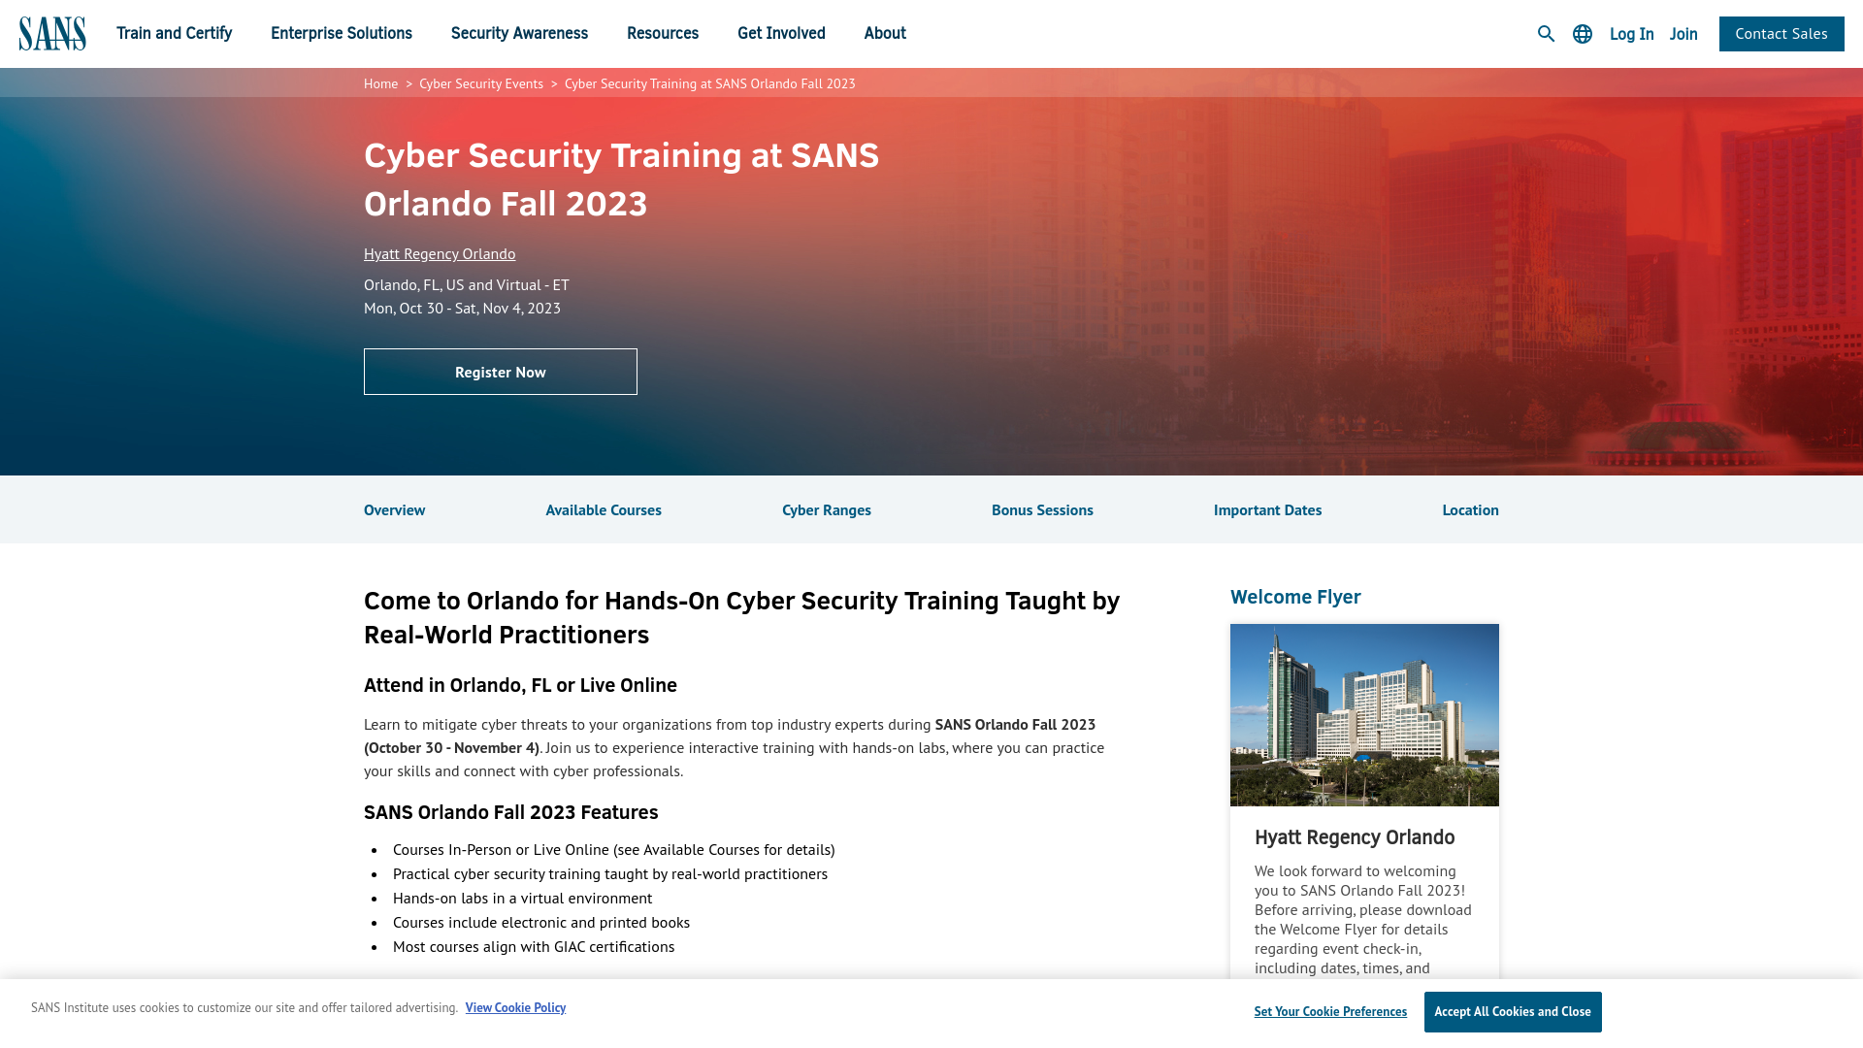Jump to Bonus Sessions section
Screen dimensions: 1863x1048
click(x=1042, y=509)
